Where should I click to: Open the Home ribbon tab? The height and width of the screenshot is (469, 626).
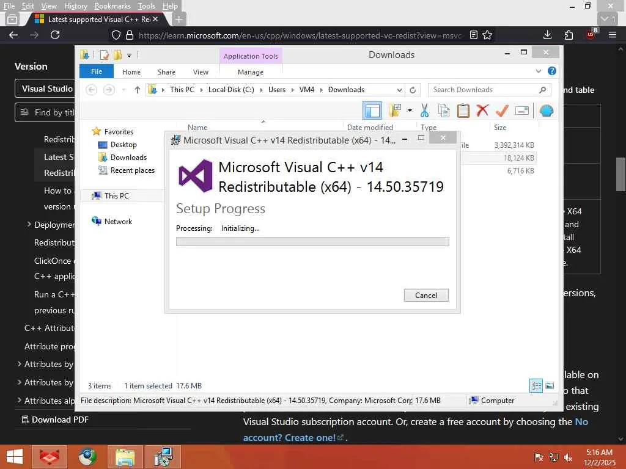[x=131, y=72]
